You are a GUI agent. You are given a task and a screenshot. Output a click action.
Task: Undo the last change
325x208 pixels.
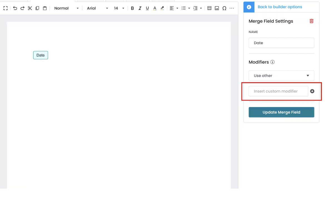pyautogui.click(x=15, y=8)
